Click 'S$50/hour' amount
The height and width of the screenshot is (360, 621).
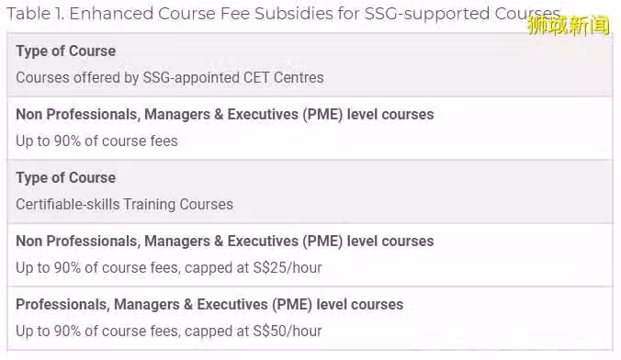click(x=288, y=332)
